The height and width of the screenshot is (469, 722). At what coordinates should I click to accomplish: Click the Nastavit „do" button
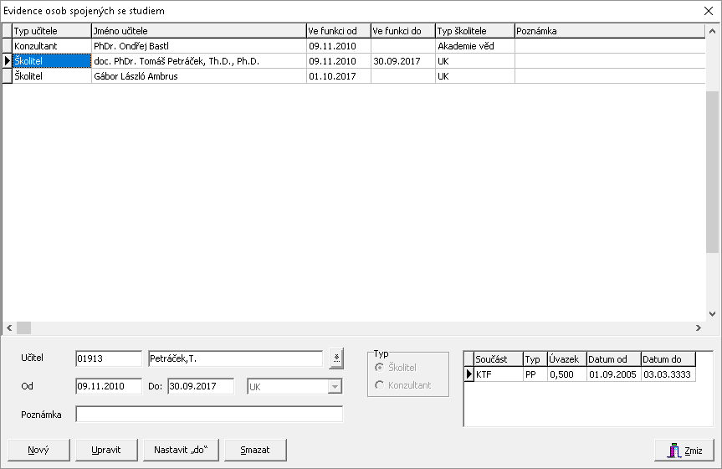(181, 450)
